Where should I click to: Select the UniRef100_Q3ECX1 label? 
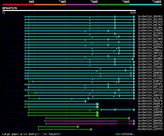pos(150,110)
